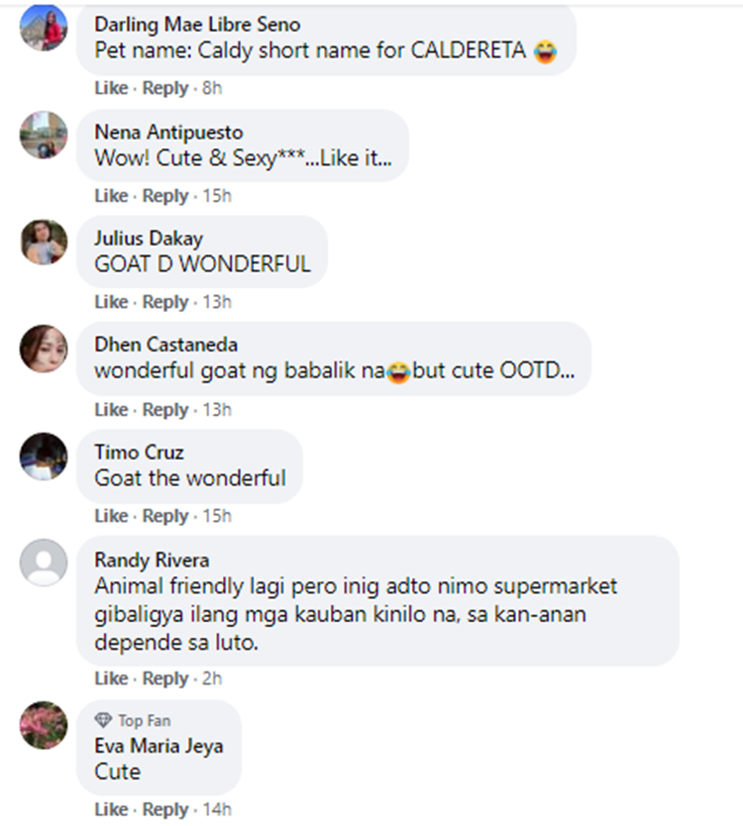Click Eva Maria Jeya's flower avatar
This screenshot has height=826, width=743.
point(44,725)
